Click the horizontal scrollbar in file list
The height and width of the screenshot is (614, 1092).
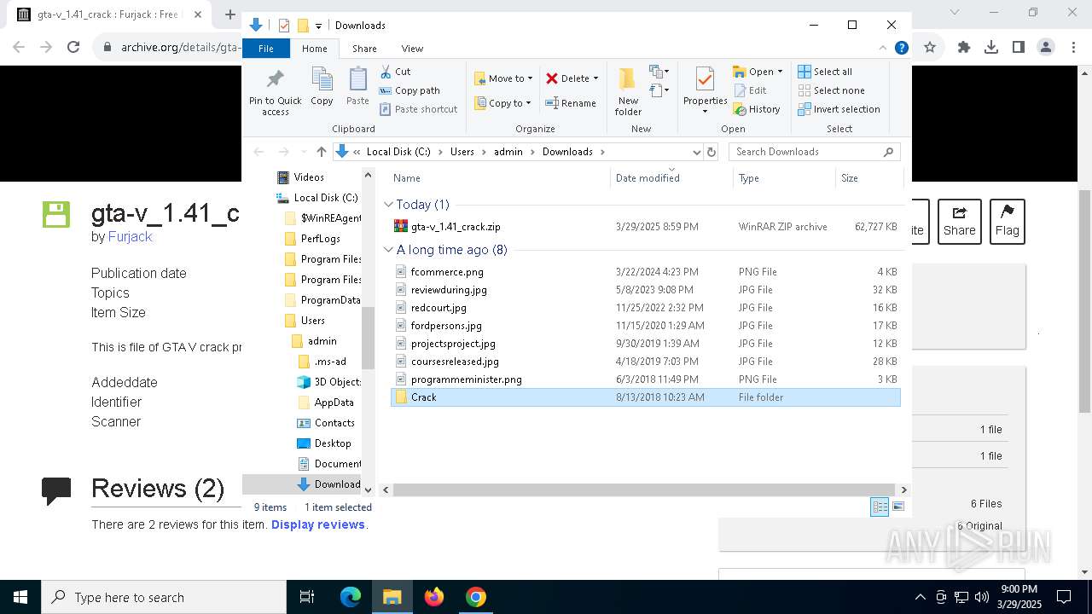coord(644,489)
